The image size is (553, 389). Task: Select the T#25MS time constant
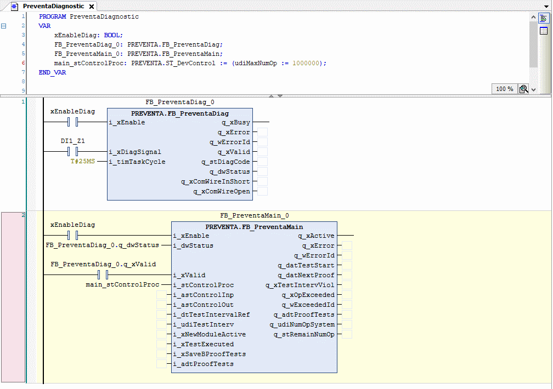pos(82,162)
